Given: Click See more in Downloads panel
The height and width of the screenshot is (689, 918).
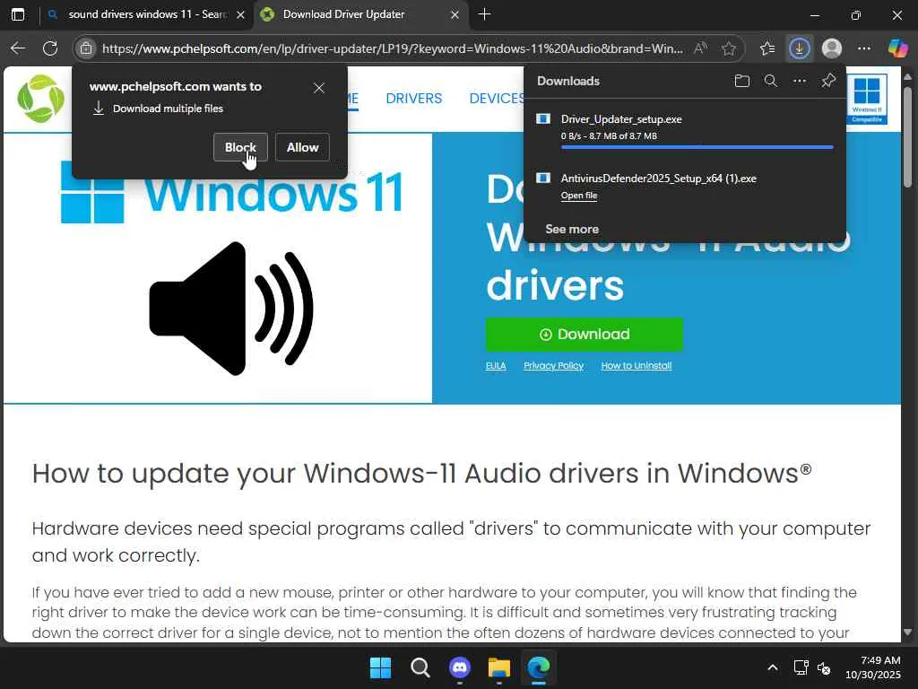Looking at the screenshot, I should point(572,229).
